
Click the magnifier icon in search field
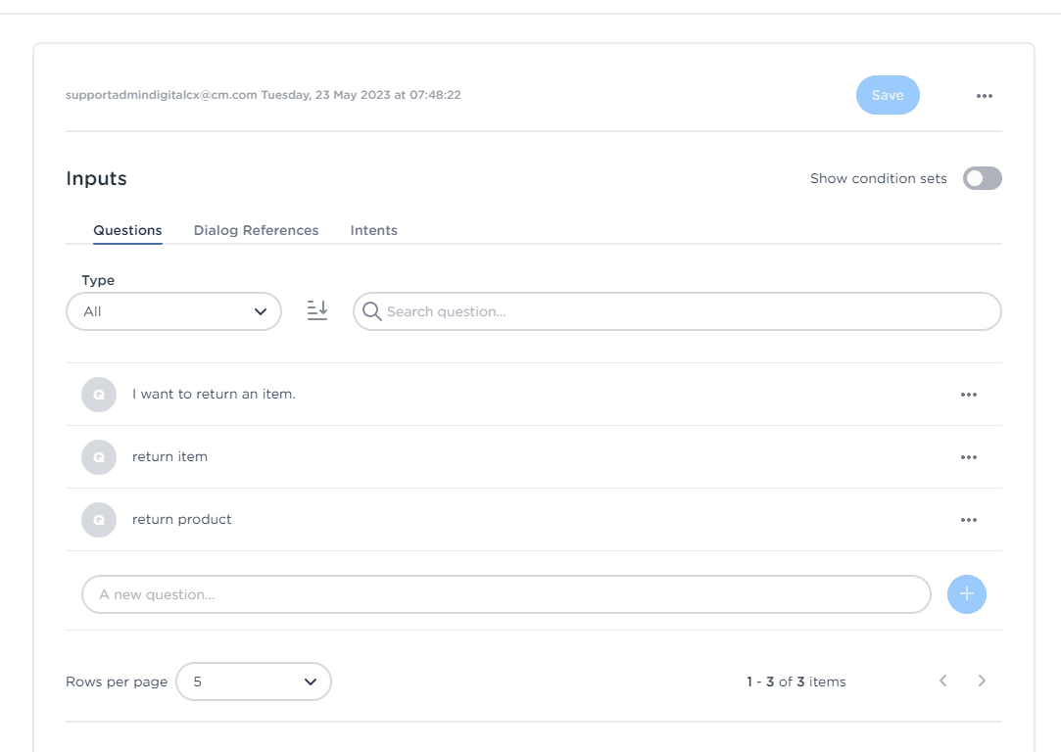[x=371, y=311]
